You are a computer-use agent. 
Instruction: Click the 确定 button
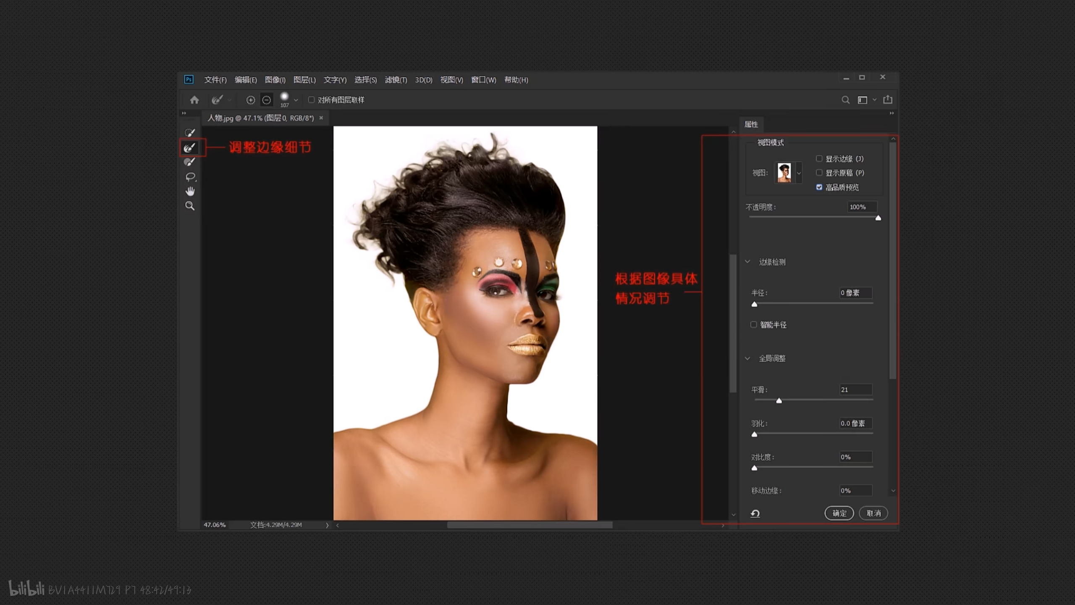[839, 513]
